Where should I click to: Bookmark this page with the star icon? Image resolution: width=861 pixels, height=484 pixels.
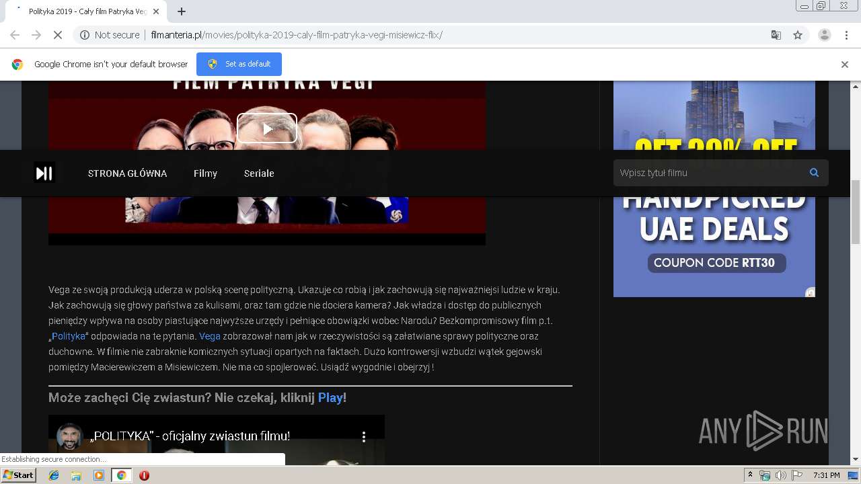pos(798,35)
